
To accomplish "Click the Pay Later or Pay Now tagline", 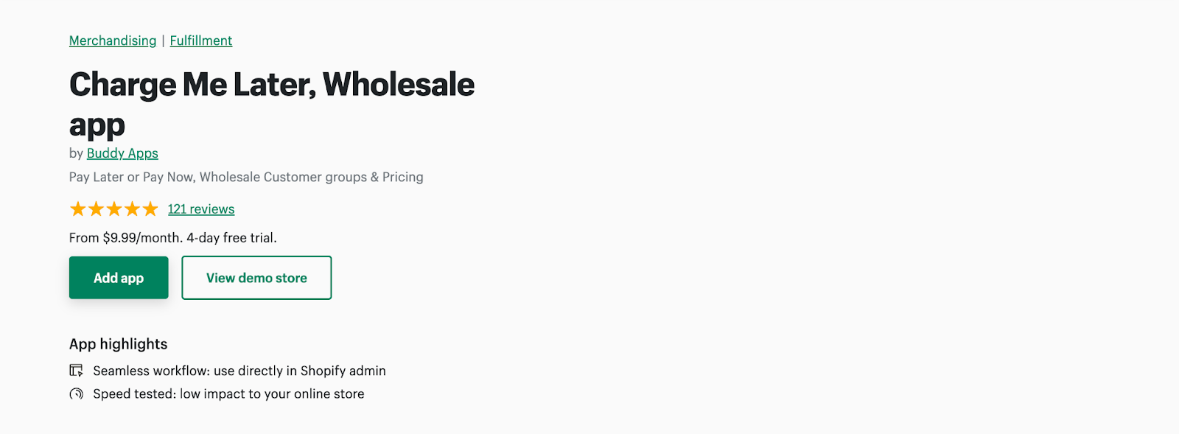I will tap(246, 177).
